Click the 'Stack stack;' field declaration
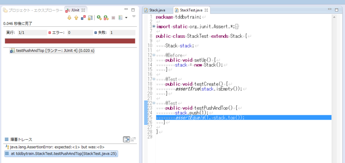This screenshot has width=345, height=163. [x=179, y=46]
